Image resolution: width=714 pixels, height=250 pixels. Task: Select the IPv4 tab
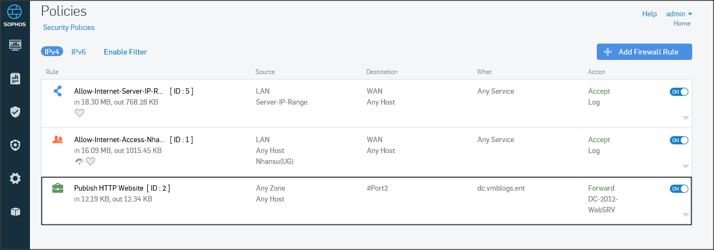(x=52, y=52)
